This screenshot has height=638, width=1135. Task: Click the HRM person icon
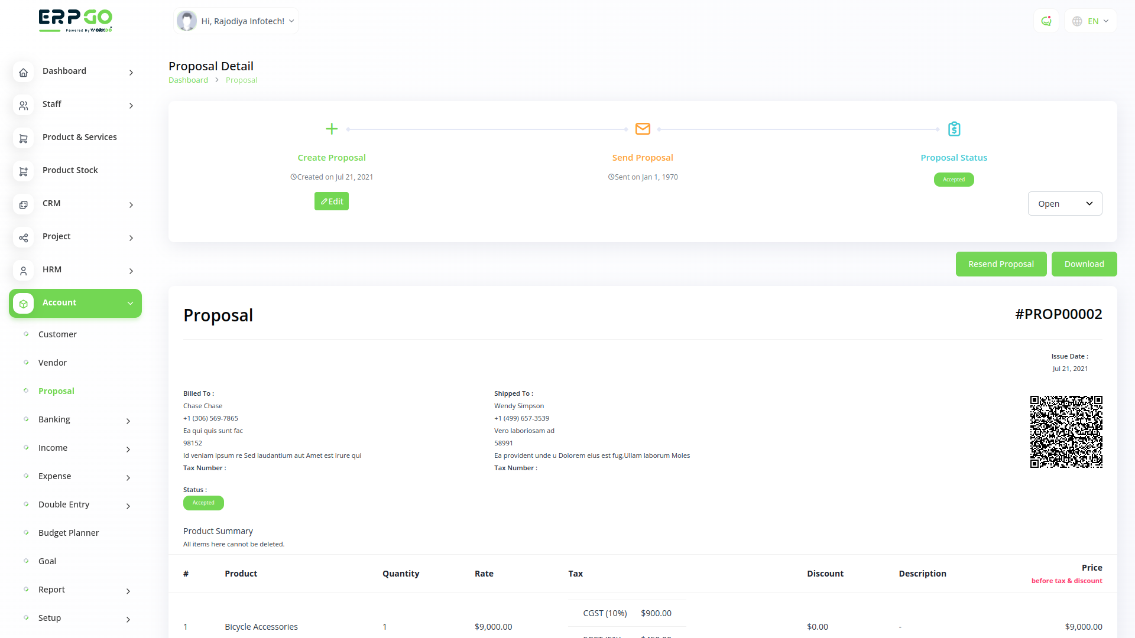23,271
